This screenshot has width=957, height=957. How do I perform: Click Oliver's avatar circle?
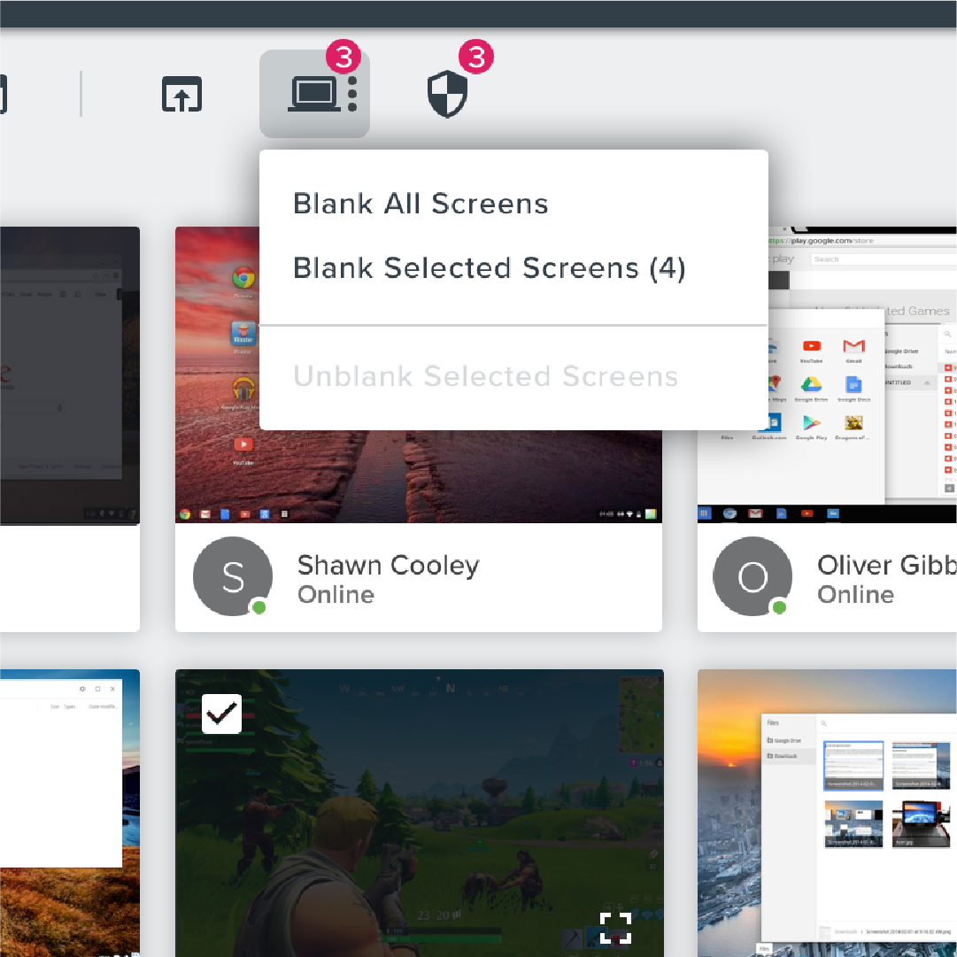tap(752, 577)
